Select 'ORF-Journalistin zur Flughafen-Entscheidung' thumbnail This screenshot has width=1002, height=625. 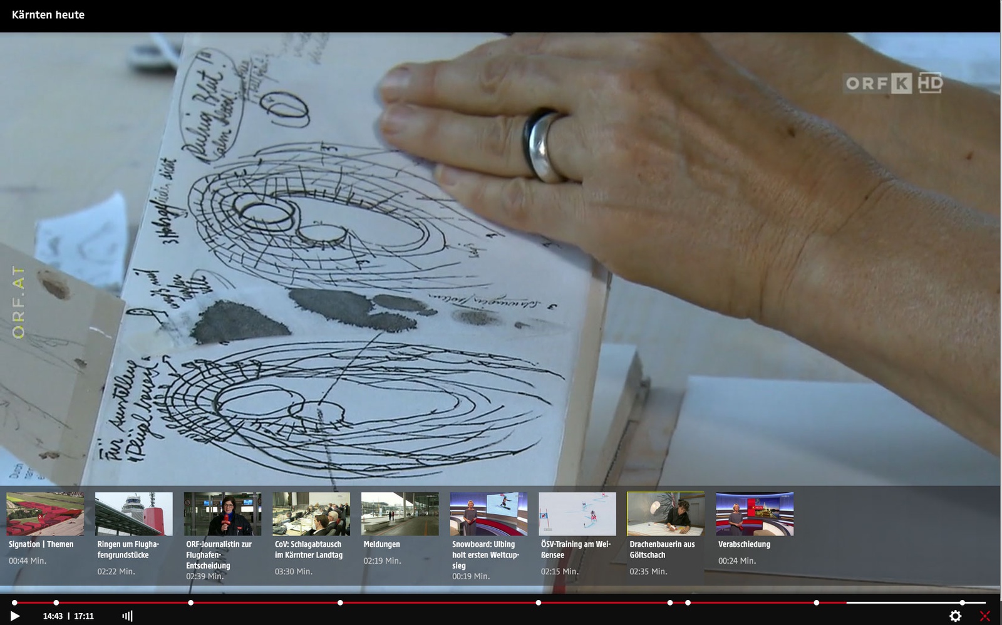click(x=222, y=514)
